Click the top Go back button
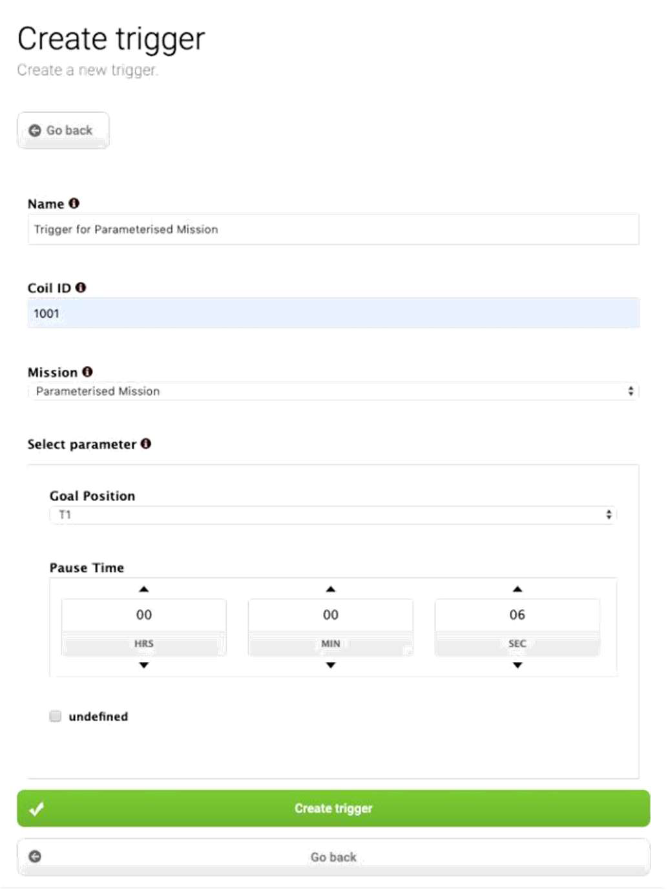 [63, 131]
